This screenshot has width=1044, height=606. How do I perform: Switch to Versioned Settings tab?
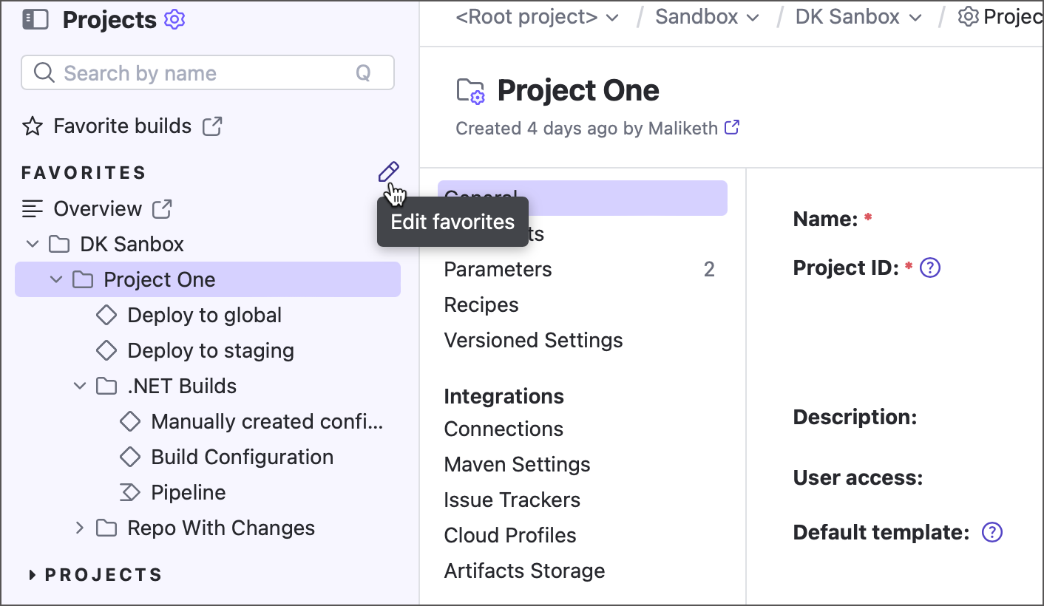pos(533,341)
